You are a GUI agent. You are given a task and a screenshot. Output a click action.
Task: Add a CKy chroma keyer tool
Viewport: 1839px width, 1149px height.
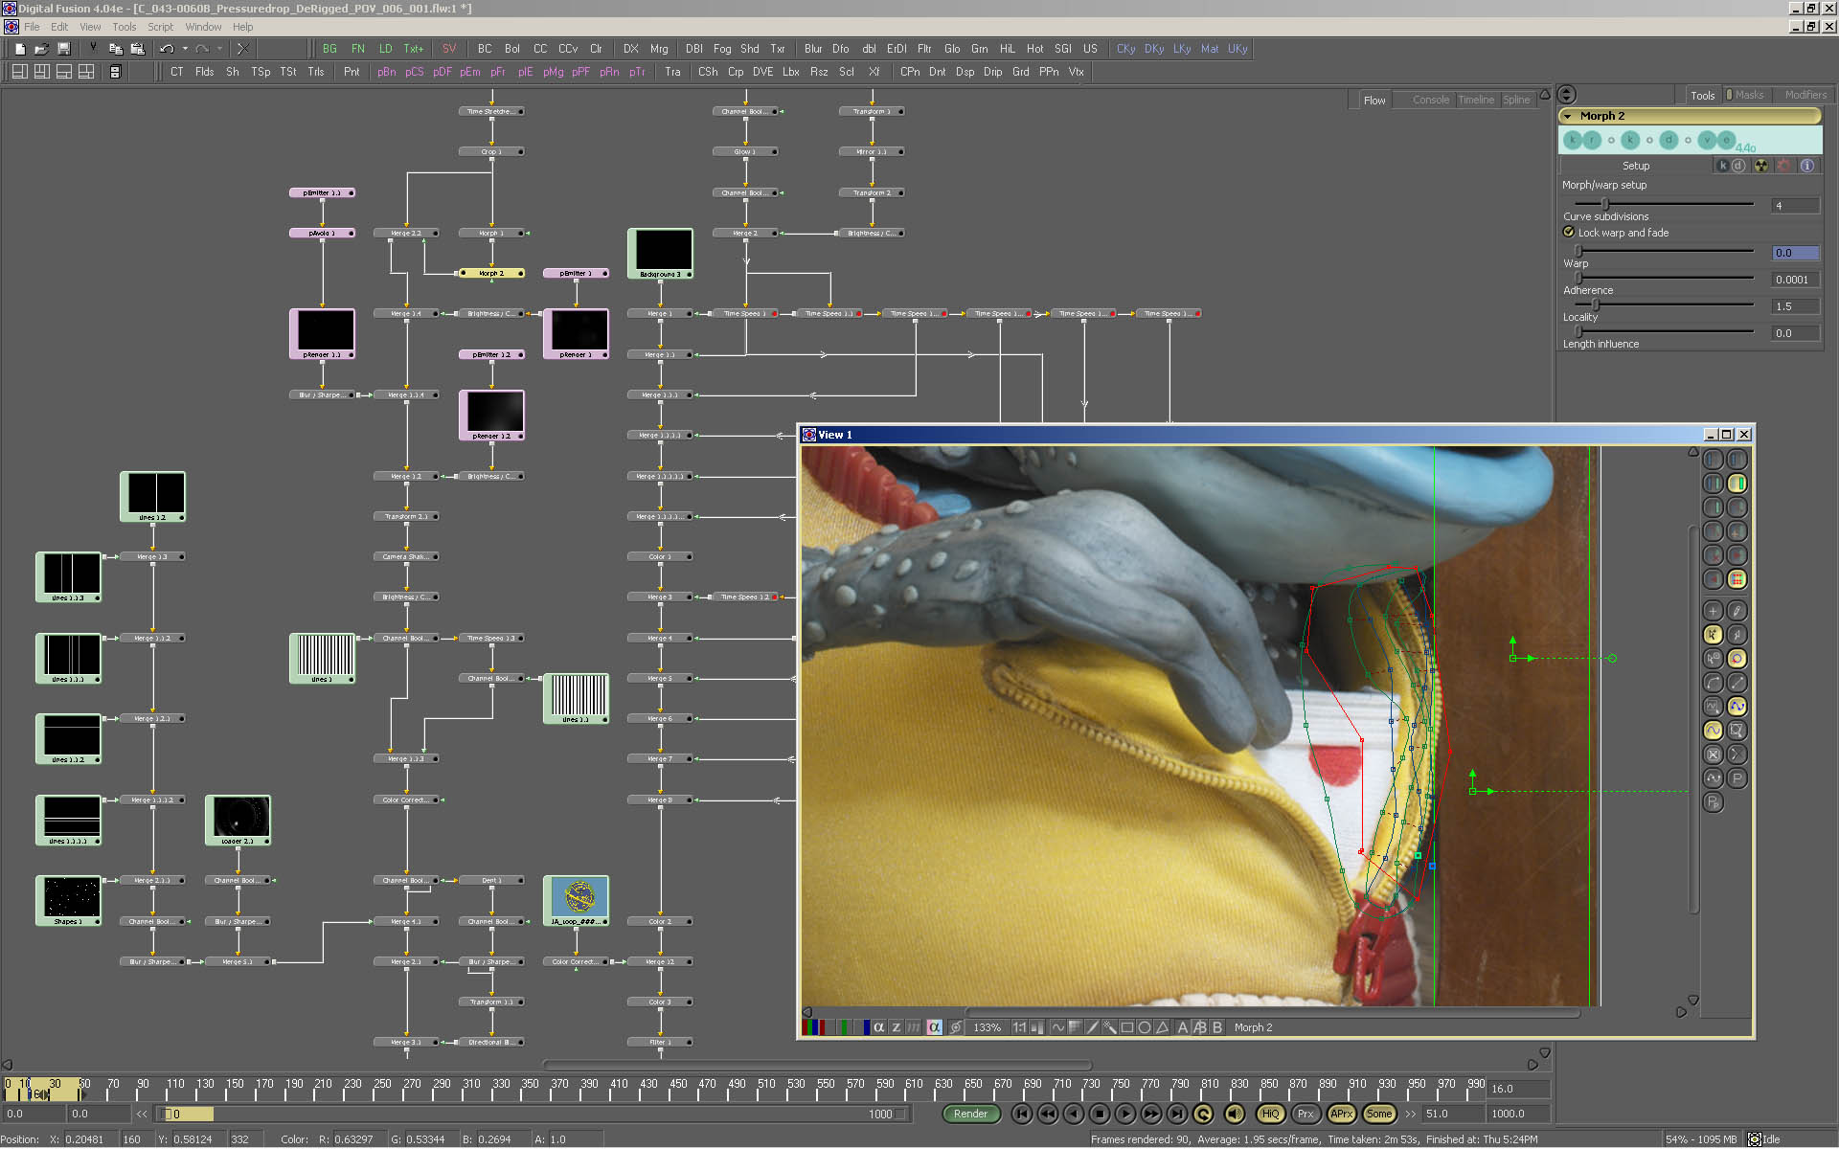[1125, 49]
